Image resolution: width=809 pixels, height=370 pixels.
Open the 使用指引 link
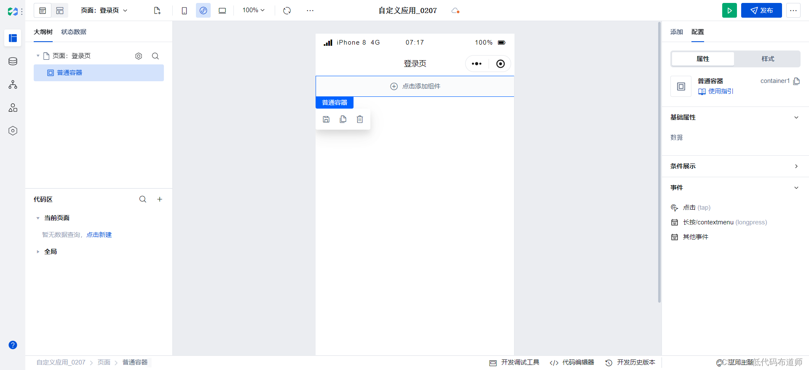tap(716, 91)
